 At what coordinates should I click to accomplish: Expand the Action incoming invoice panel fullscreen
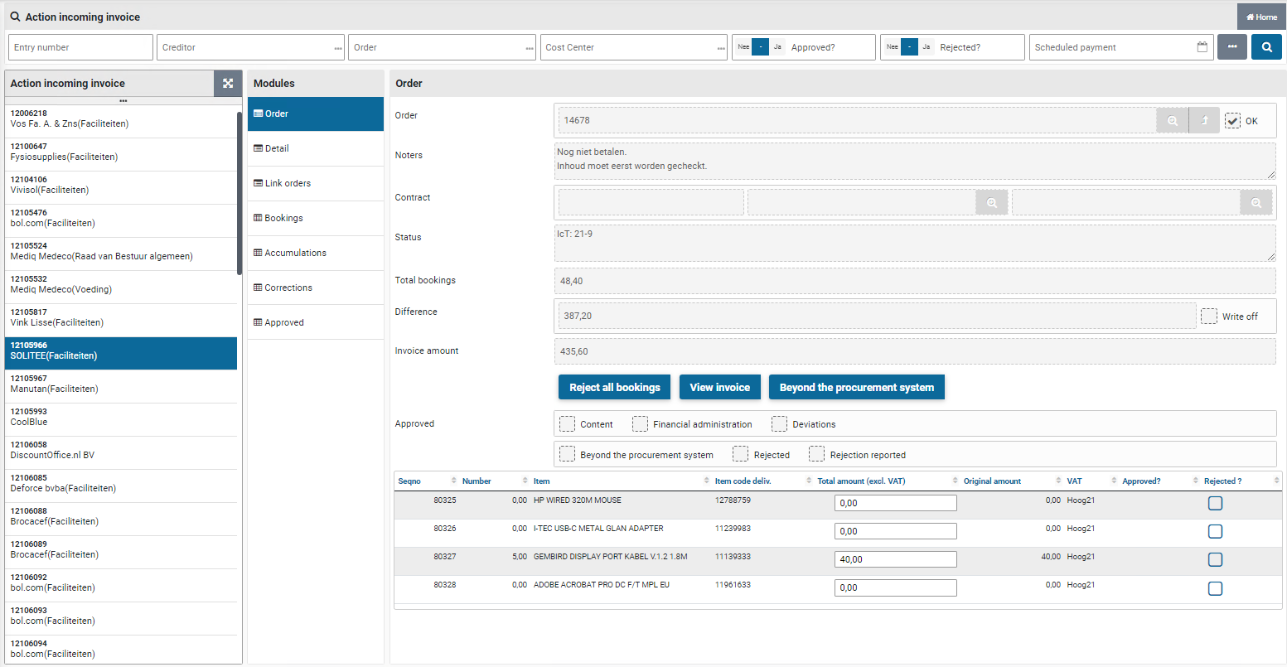pos(228,83)
